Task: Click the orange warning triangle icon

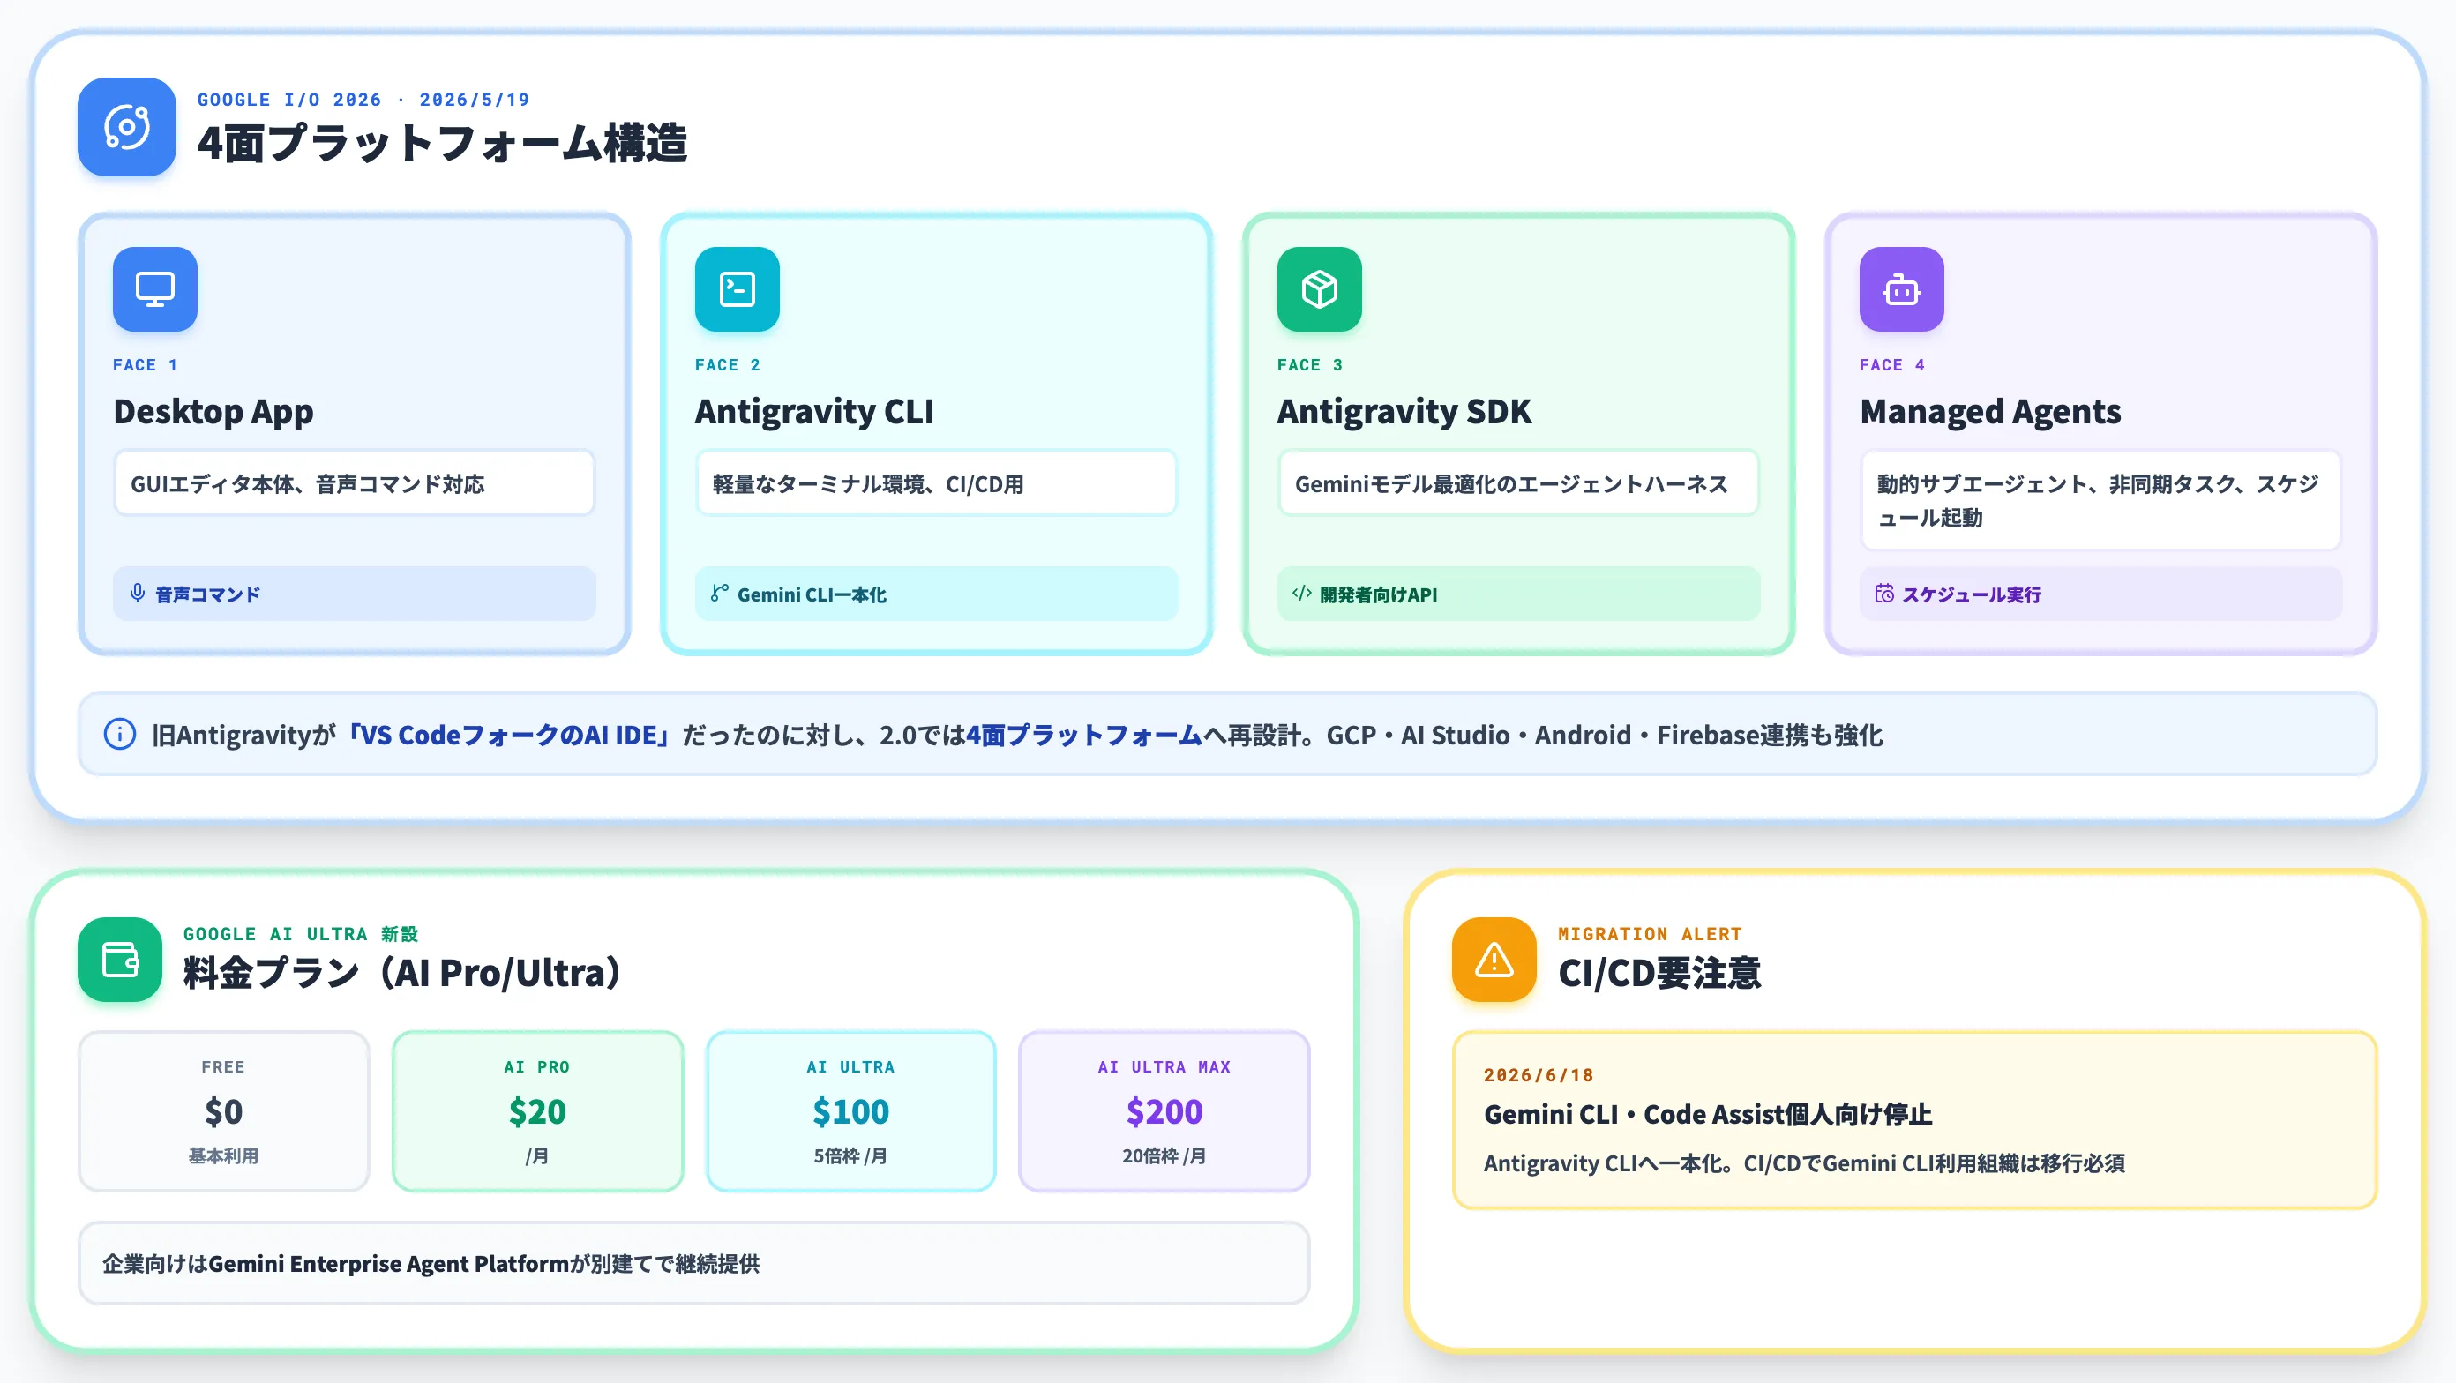Action: 1494,959
